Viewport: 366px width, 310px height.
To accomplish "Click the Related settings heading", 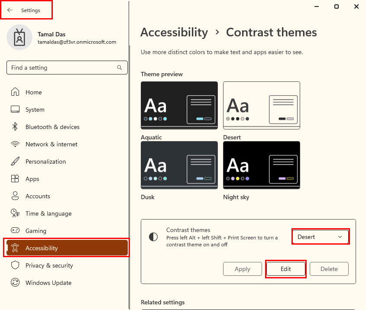I will (163, 302).
